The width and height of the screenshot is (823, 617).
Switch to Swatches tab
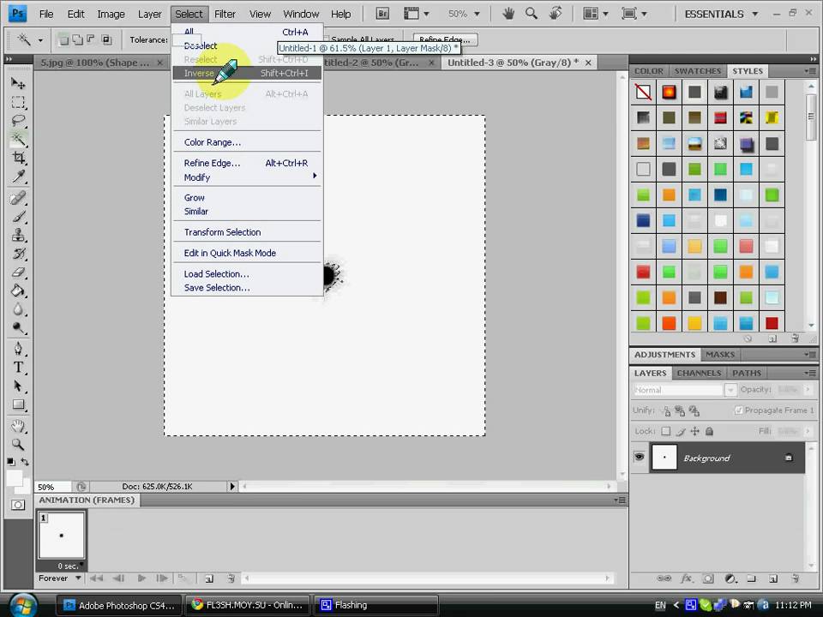pos(697,71)
